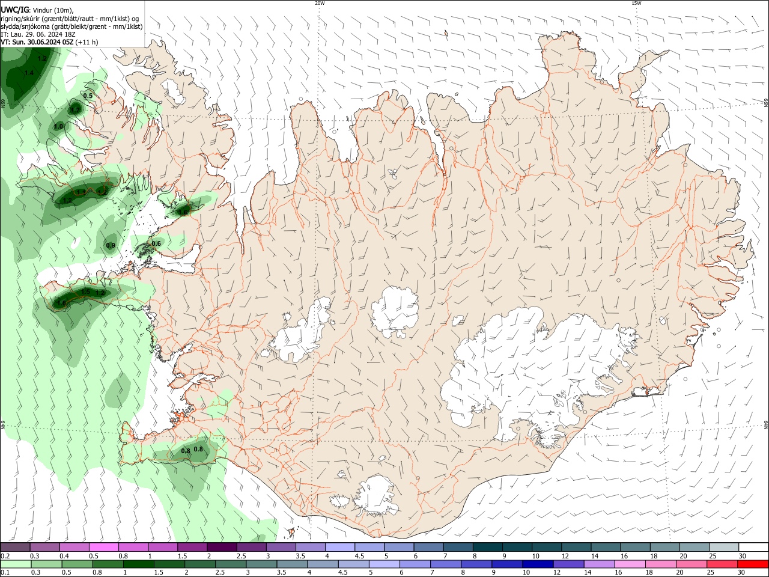Click the 'rigning/skúrir' legend description line
This screenshot has height=577, width=769.
(70, 19)
